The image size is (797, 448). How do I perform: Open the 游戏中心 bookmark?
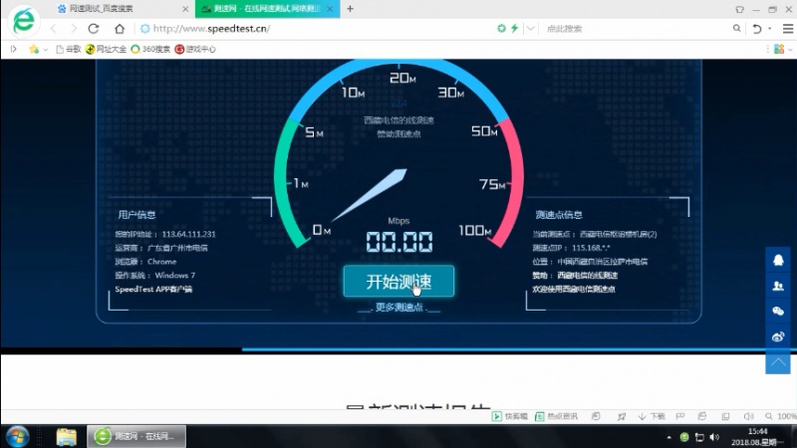click(195, 49)
